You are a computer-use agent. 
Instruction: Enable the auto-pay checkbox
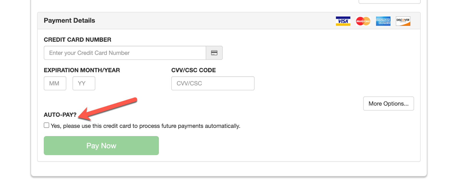[x=47, y=125]
